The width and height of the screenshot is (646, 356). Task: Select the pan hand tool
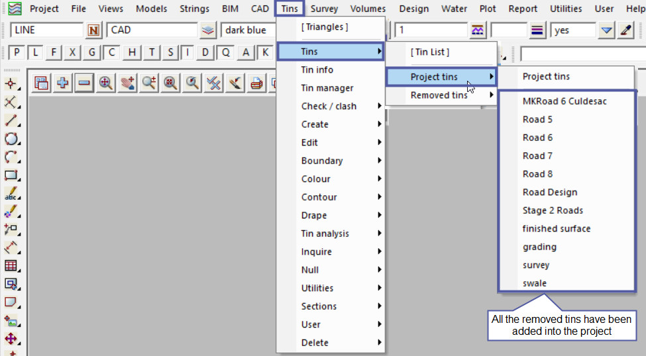click(x=127, y=83)
